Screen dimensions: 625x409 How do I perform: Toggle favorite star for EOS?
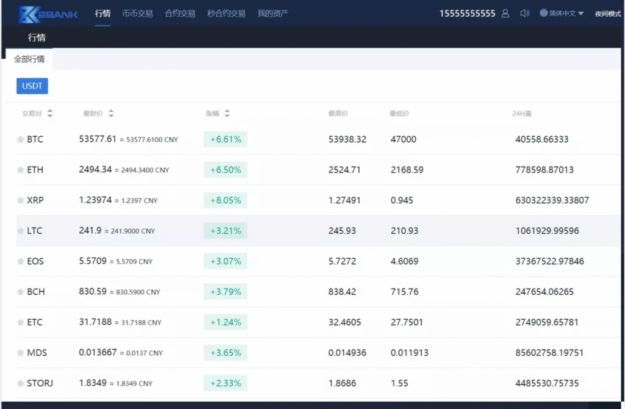coord(20,261)
